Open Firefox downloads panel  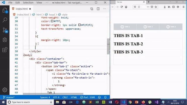165,7
